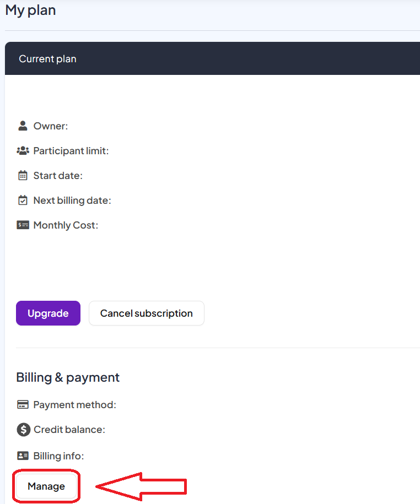
Task: Click the Owner person icon
Action: tap(23, 126)
